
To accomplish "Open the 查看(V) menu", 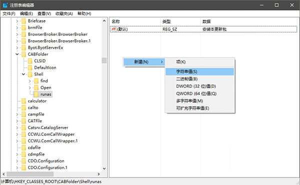I will click(44, 14).
